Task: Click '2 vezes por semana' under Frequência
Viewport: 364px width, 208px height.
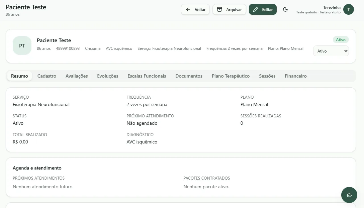Action: [x=147, y=104]
